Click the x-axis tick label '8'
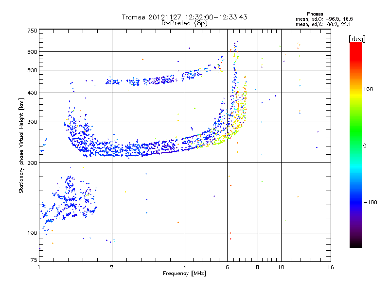 258,267
